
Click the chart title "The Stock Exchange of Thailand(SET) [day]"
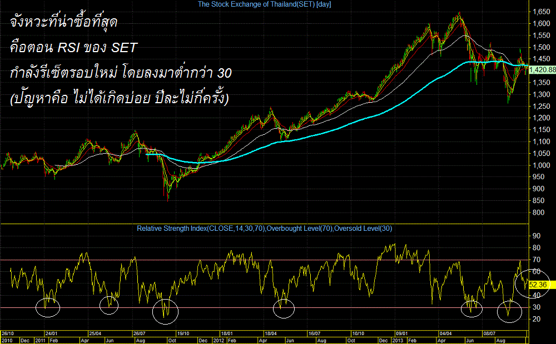point(264,4)
